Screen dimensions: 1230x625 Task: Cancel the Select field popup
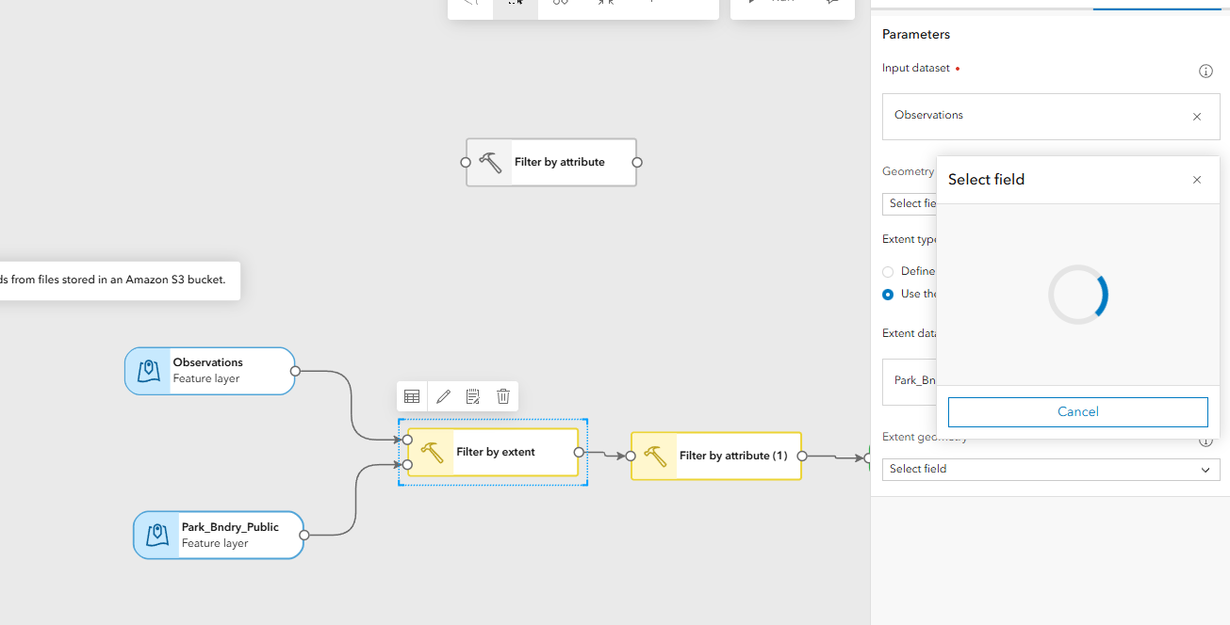click(1077, 411)
